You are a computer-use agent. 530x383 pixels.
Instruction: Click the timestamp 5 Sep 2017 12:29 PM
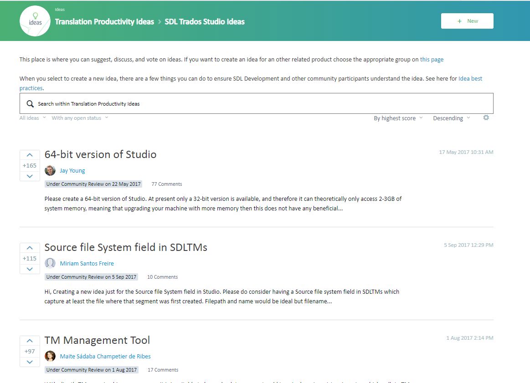[468, 245]
